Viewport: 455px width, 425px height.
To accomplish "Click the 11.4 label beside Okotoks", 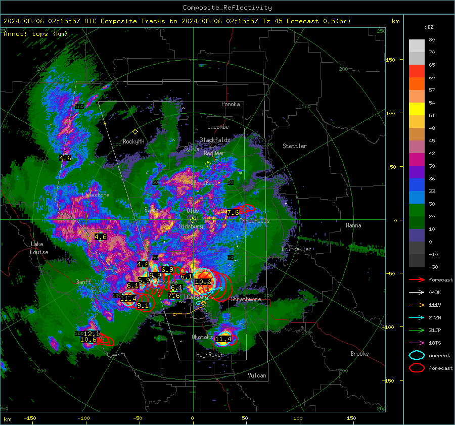I will point(223,339).
